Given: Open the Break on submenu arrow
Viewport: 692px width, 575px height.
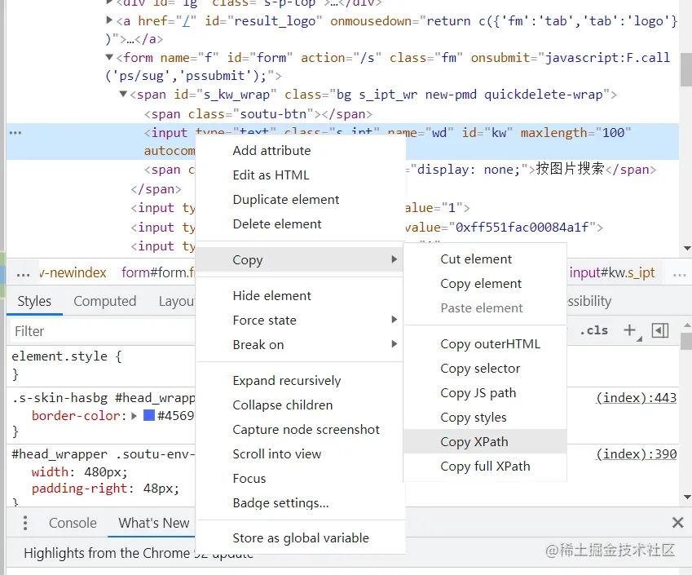Looking at the screenshot, I should 394,343.
